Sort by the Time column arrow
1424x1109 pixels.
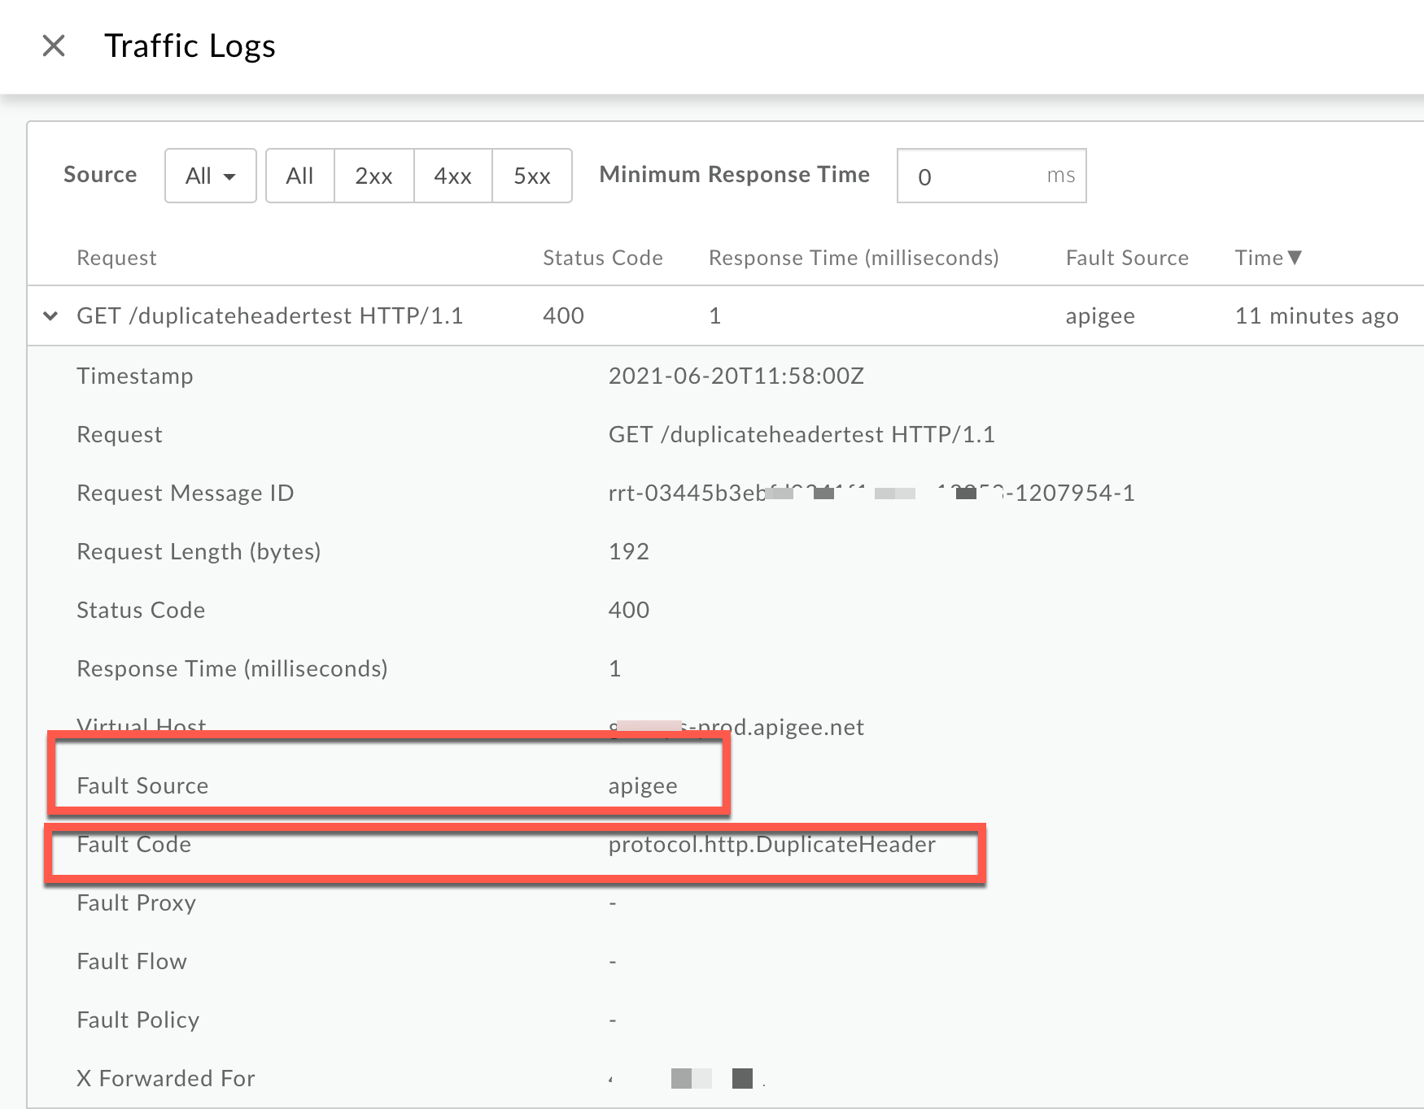tap(1295, 258)
